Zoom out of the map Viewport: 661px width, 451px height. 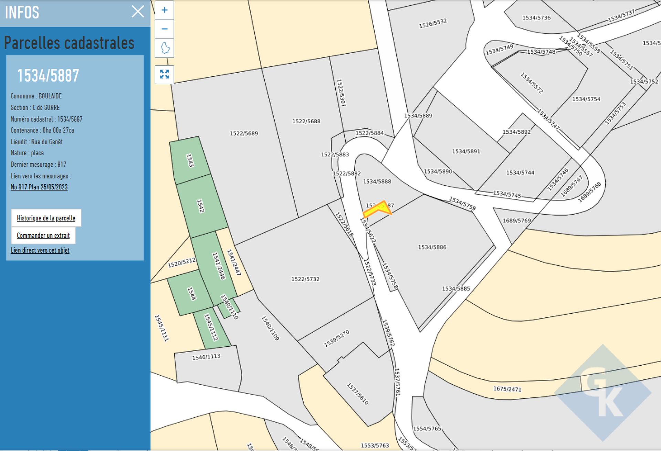tap(164, 29)
